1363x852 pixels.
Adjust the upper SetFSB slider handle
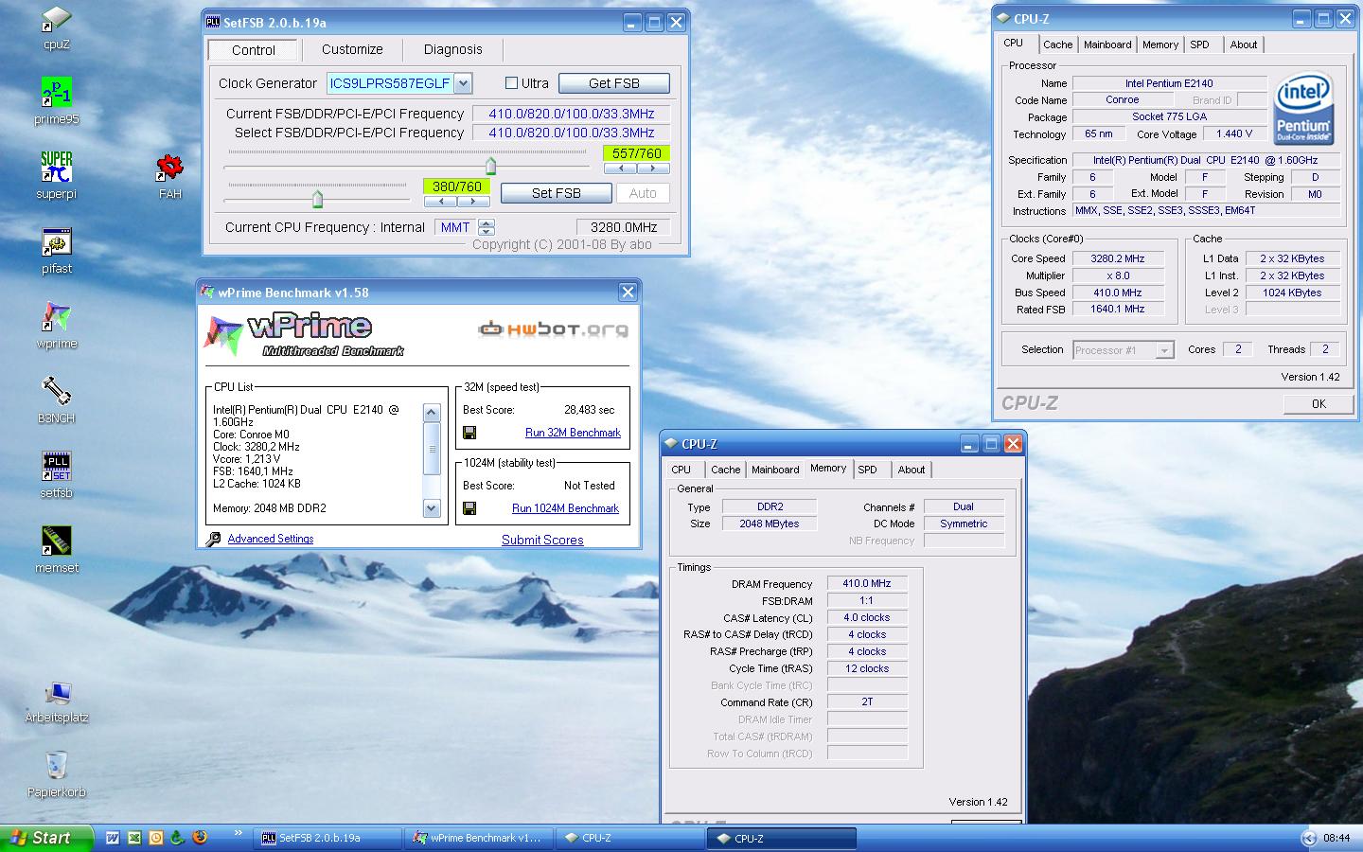[x=490, y=167]
